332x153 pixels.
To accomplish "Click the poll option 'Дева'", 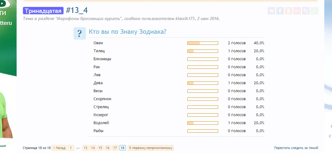I will point(98,83).
